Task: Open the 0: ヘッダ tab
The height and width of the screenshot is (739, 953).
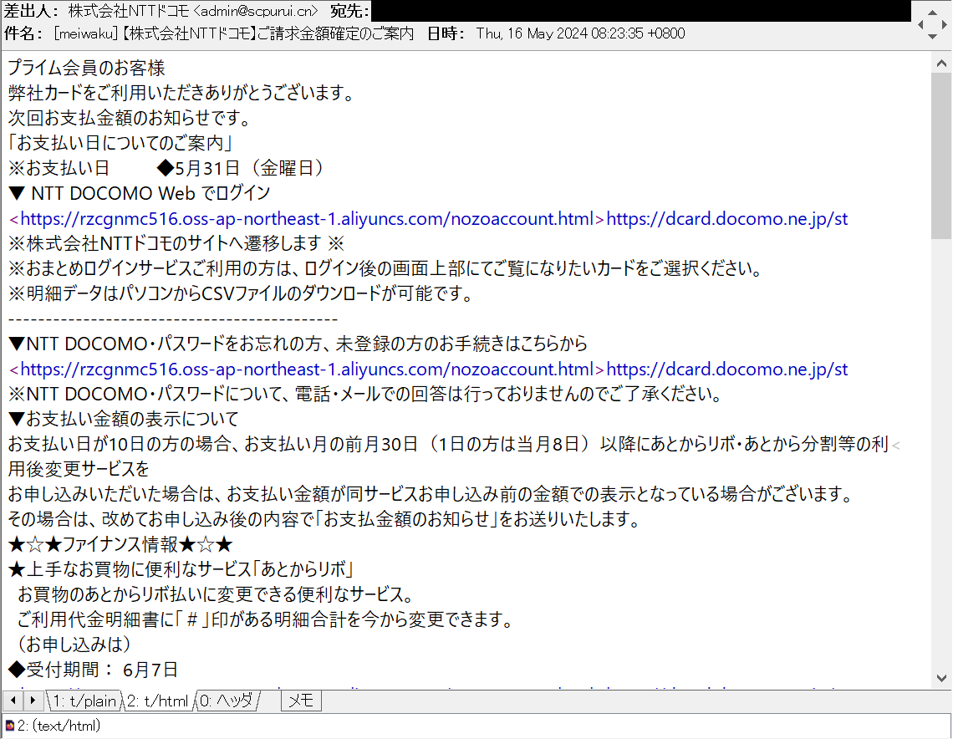Action: (226, 701)
